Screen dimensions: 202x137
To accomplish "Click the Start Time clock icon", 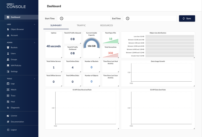I will pos(62,19).
